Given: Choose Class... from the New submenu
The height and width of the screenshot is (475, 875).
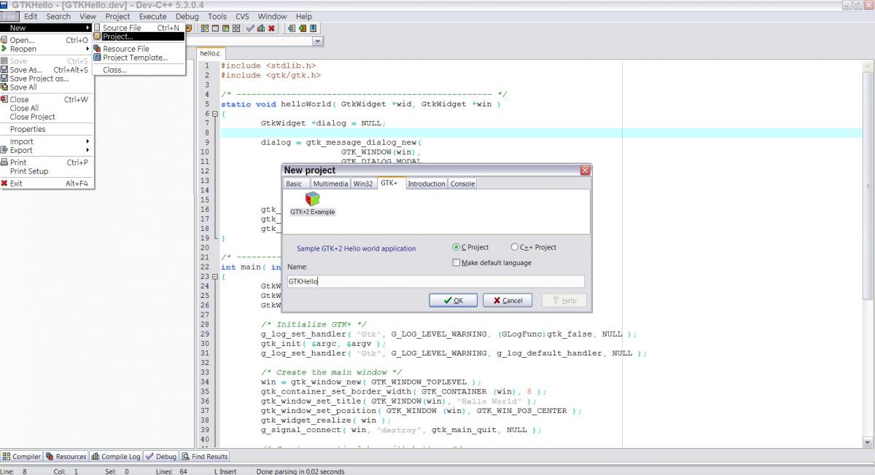Looking at the screenshot, I should (138, 70).
